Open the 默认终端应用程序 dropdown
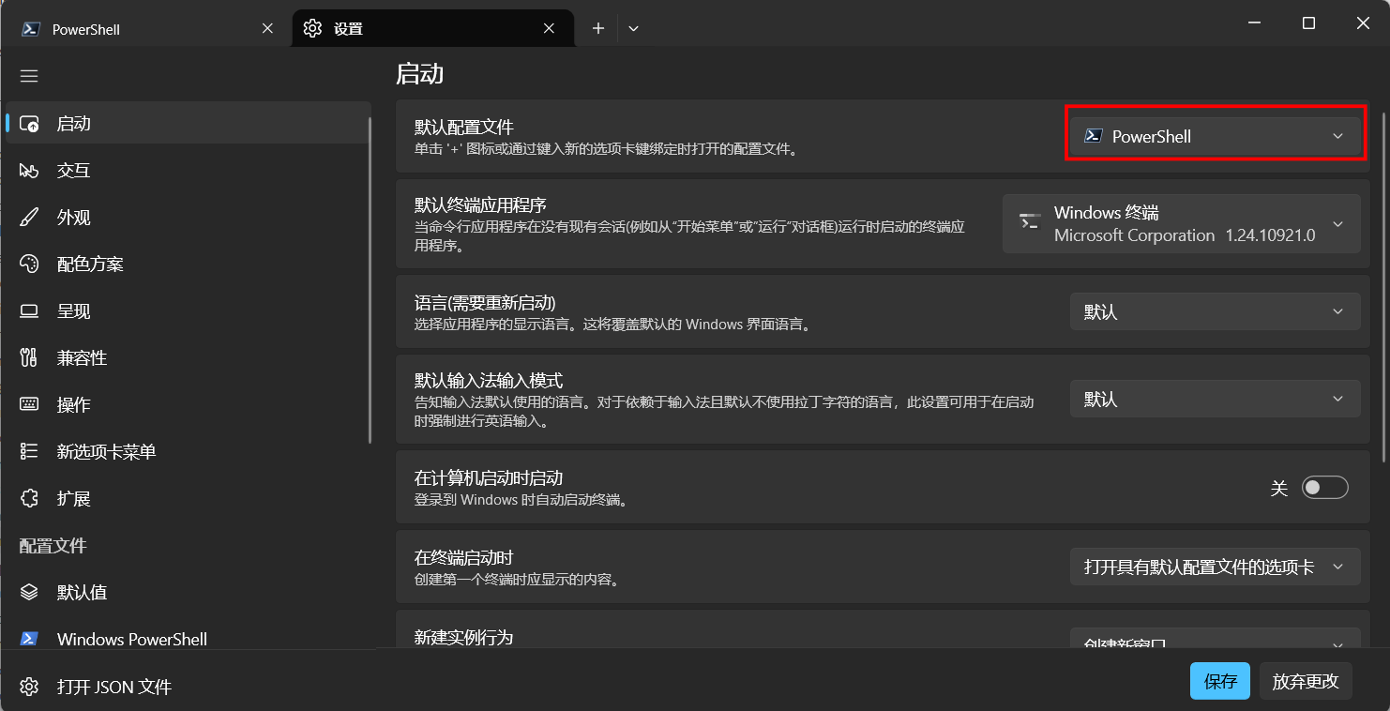The height and width of the screenshot is (711, 1390). (x=1181, y=224)
